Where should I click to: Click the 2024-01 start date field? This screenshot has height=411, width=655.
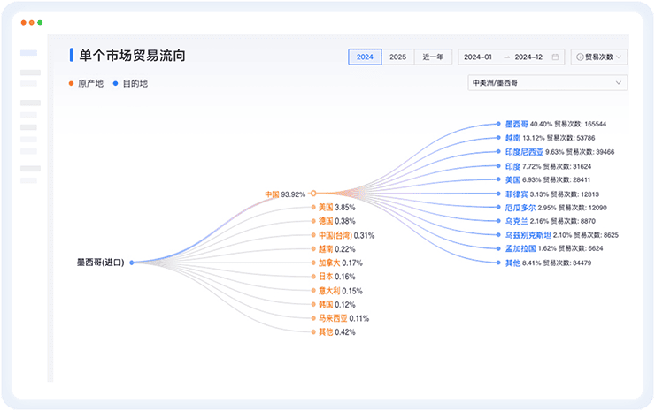[x=478, y=57]
